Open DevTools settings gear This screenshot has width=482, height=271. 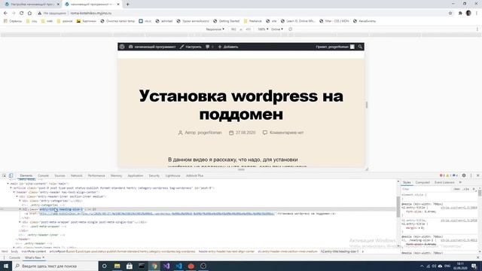464,175
